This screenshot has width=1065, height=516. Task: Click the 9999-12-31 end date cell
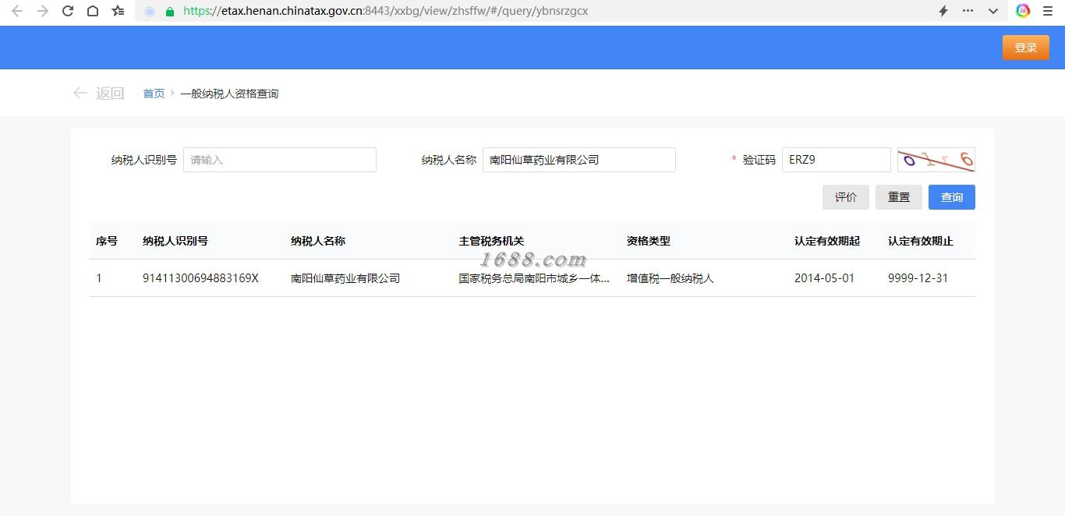(x=918, y=278)
